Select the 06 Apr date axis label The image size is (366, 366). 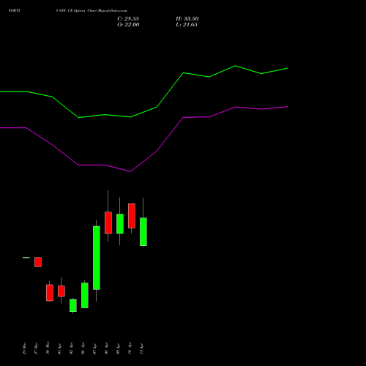pyautogui.click(x=83, y=348)
